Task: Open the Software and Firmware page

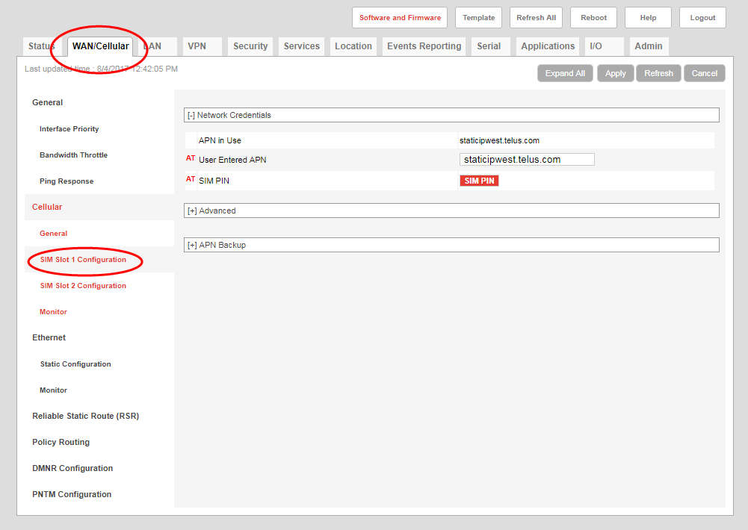Action: click(x=399, y=18)
